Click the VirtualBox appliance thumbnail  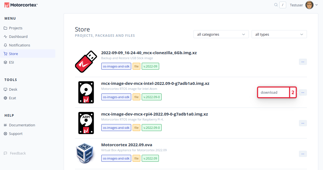pos(85,153)
